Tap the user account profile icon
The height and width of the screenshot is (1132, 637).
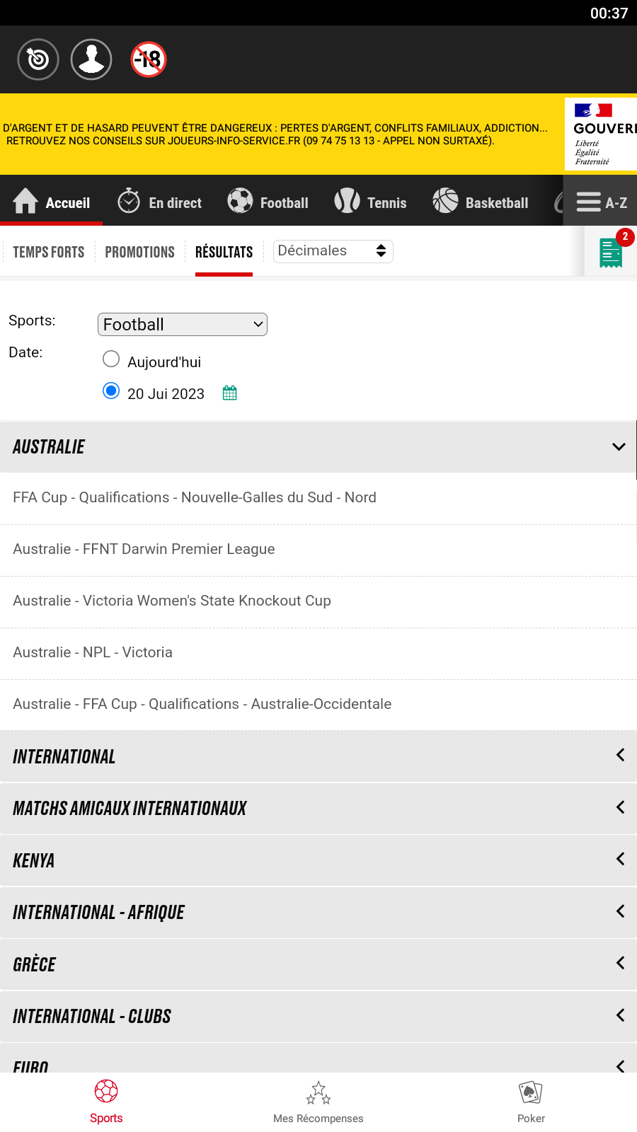coord(91,59)
